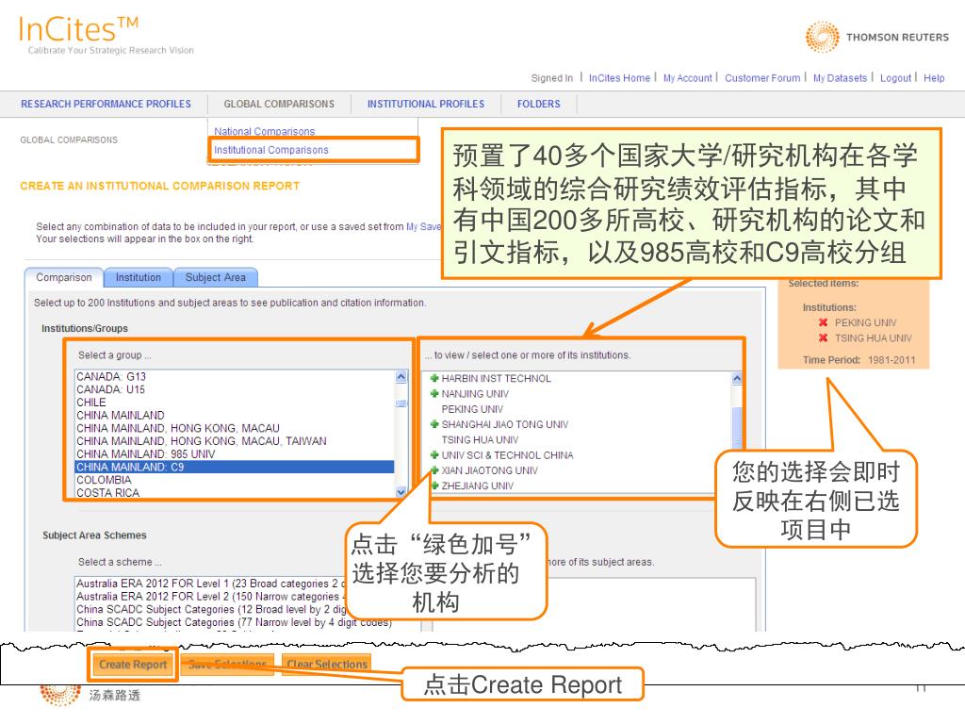Open the Global Comparisons menu

(279, 104)
